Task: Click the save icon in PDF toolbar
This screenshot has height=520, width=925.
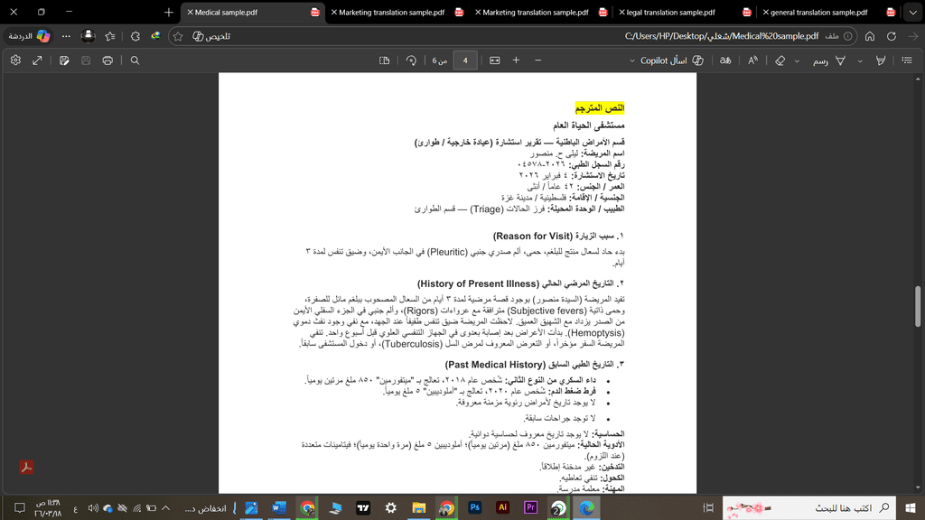Action: pyautogui.click(x=86, y=60)
